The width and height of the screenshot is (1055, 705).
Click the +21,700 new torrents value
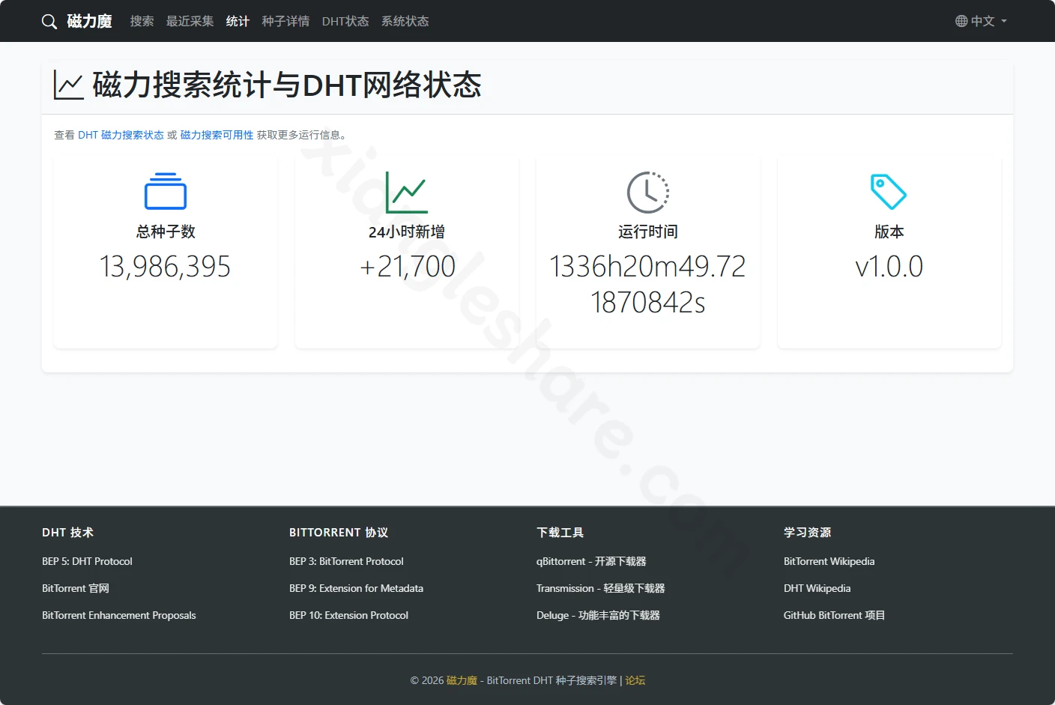[407, 267]
